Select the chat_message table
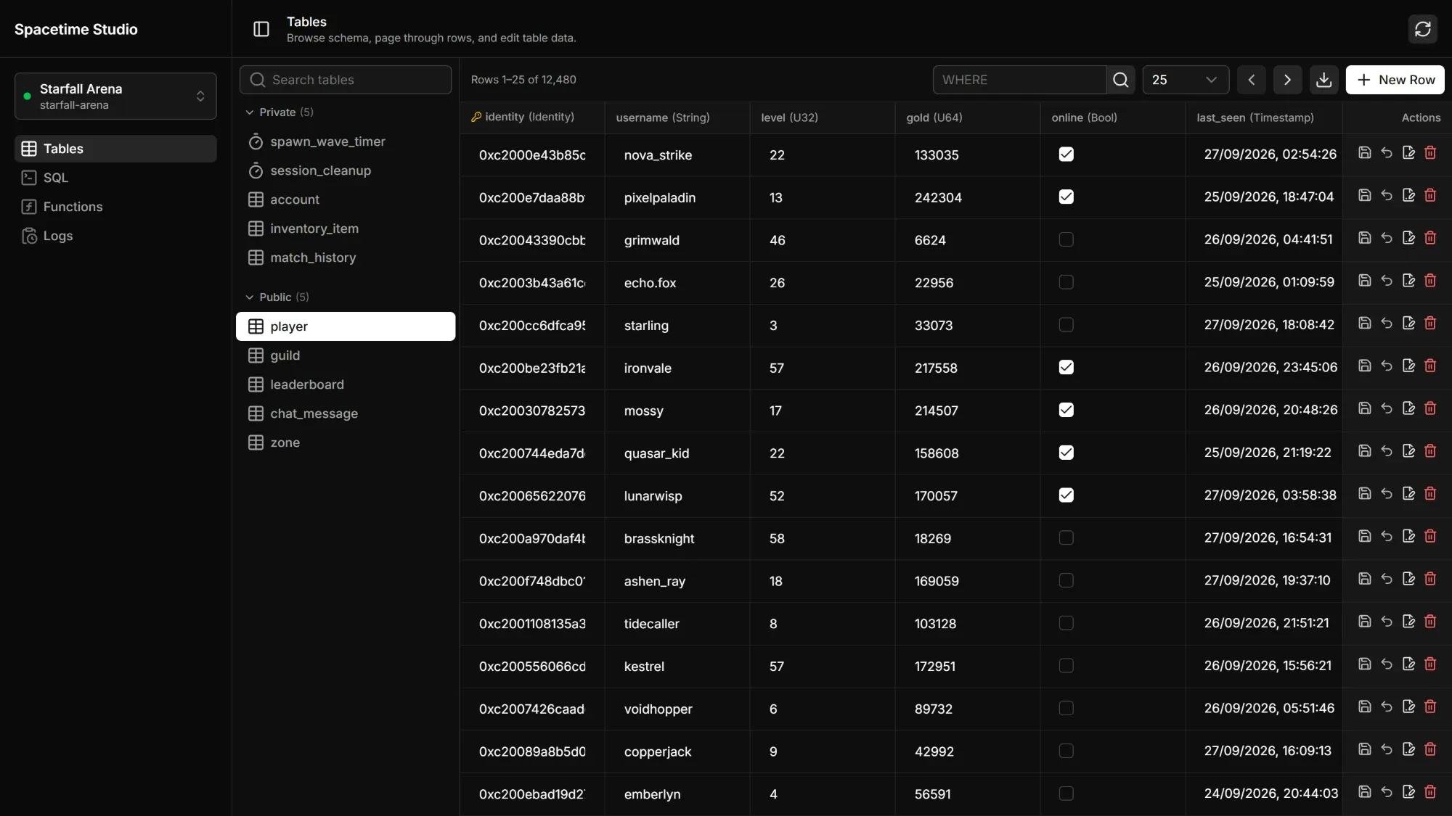The width and height of the screenshot is (1452, 816). 346,413
